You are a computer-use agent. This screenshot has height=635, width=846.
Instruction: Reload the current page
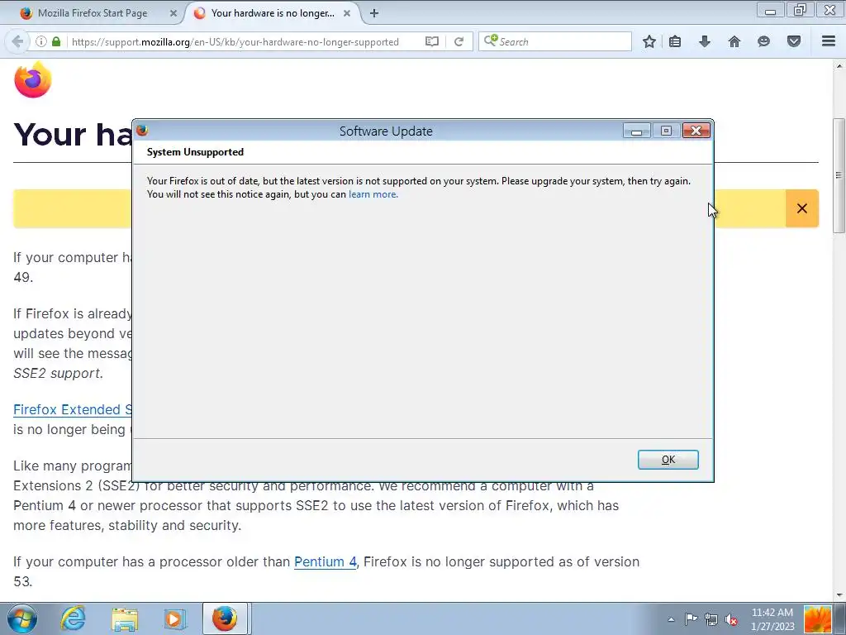[459, 41]
